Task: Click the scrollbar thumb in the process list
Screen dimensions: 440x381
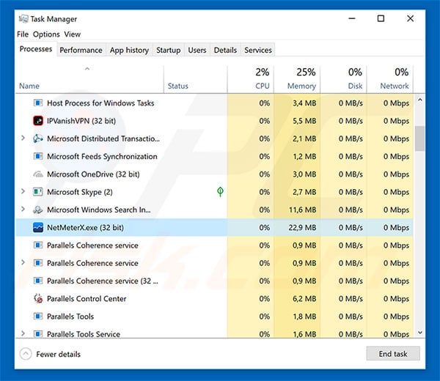Action: 419,138
